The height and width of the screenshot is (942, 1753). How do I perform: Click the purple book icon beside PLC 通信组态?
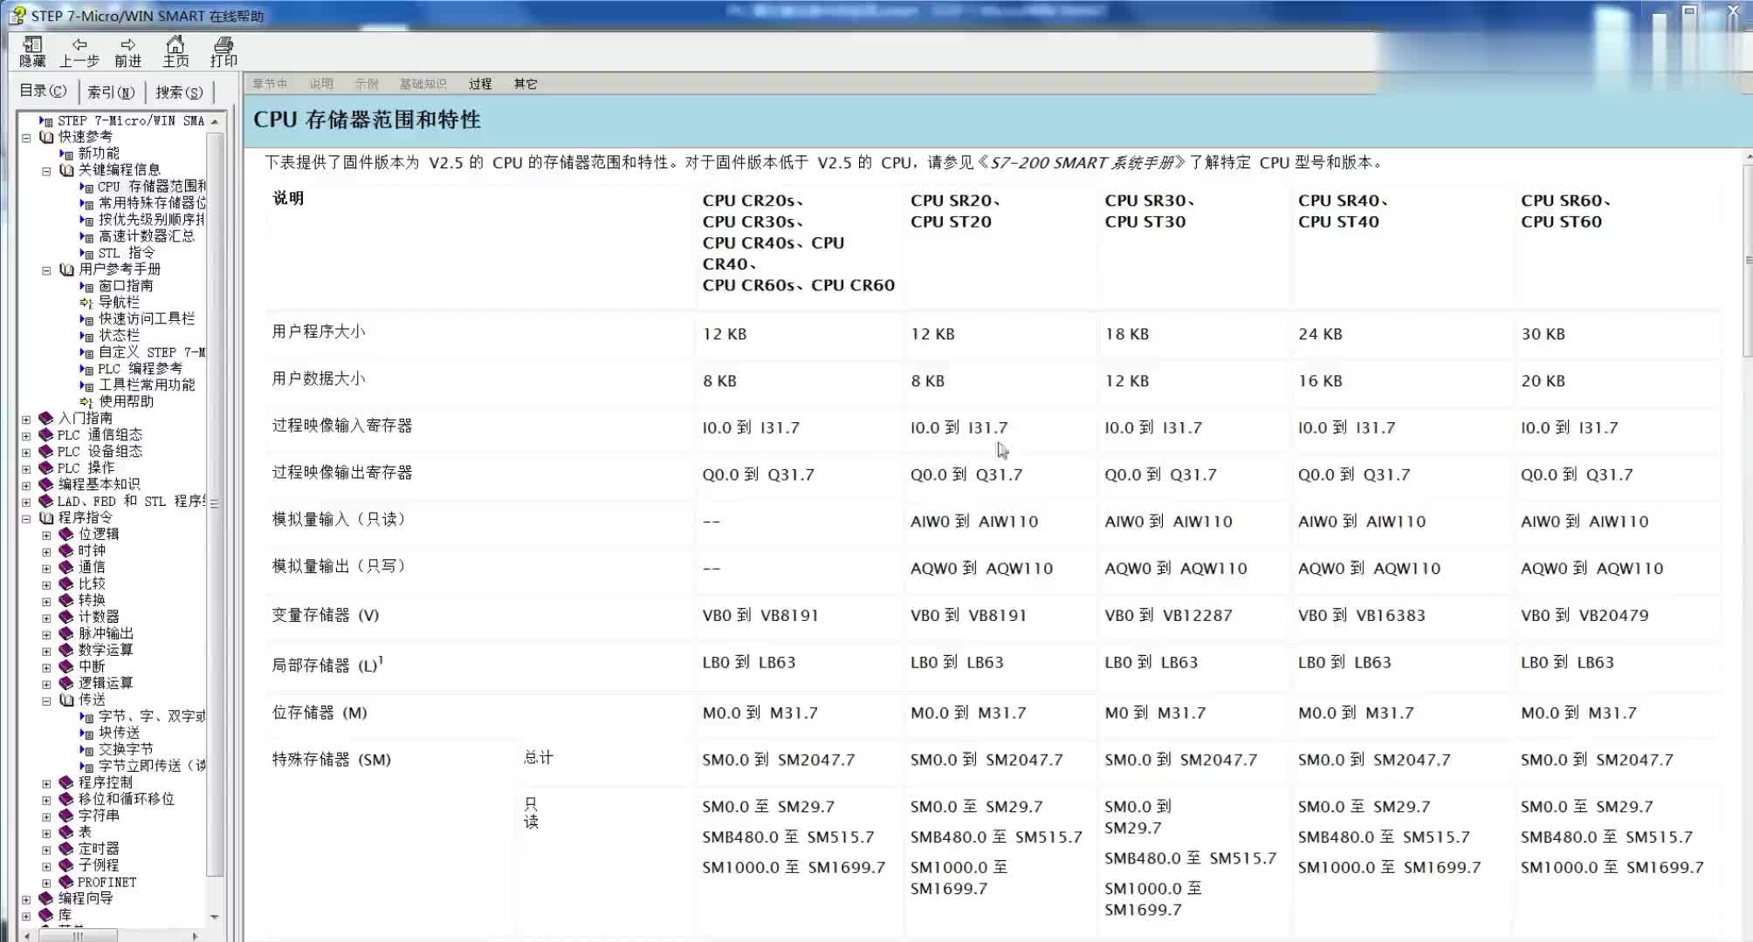47,435
